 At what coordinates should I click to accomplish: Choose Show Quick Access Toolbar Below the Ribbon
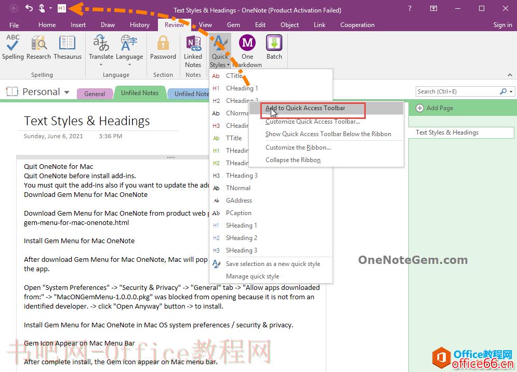(x=326, y=134)
